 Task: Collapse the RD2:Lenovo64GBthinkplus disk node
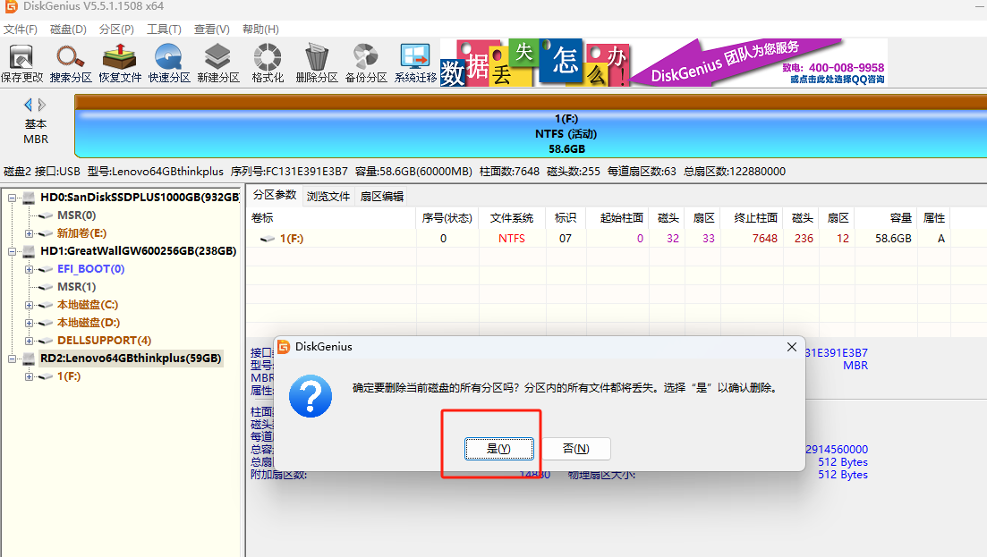(x=13, y=359)
